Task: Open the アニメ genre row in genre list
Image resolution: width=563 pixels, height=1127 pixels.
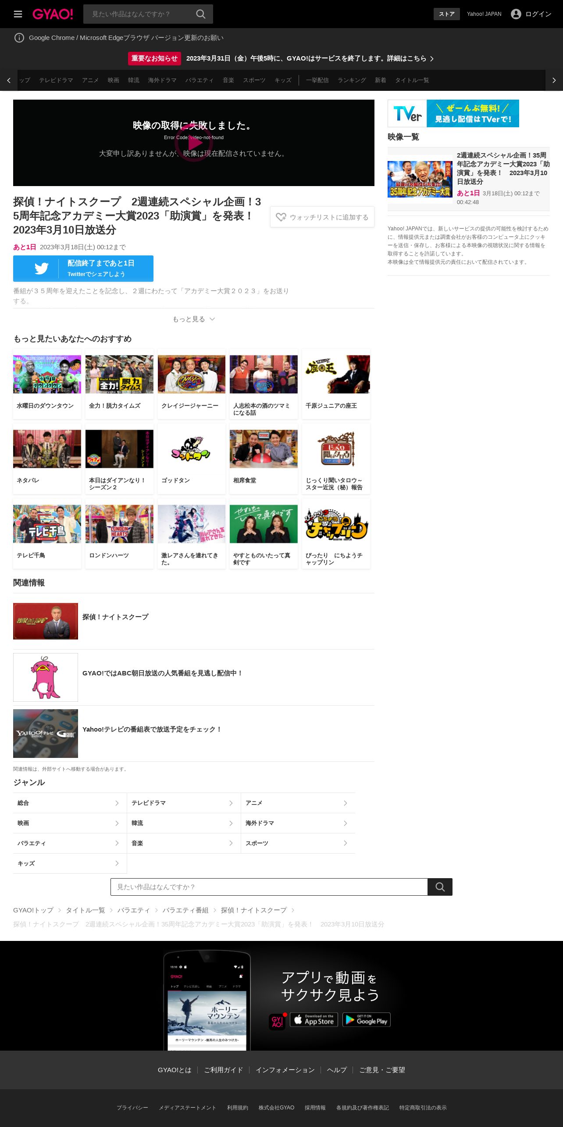Action: (298, 803)
